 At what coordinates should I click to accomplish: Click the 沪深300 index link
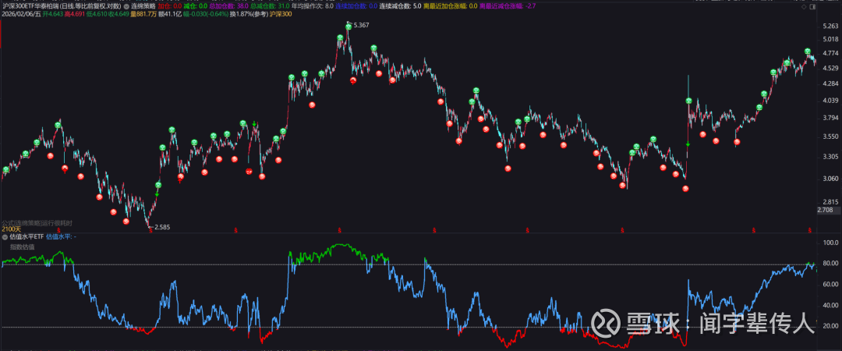click(280, 14)
